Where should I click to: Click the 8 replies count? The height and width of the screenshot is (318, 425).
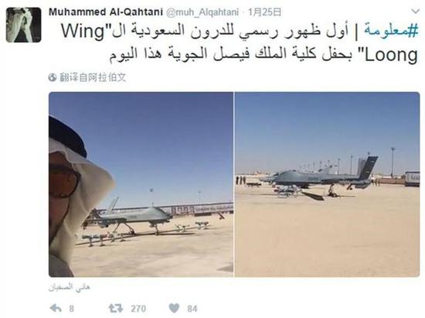[71, 309]
